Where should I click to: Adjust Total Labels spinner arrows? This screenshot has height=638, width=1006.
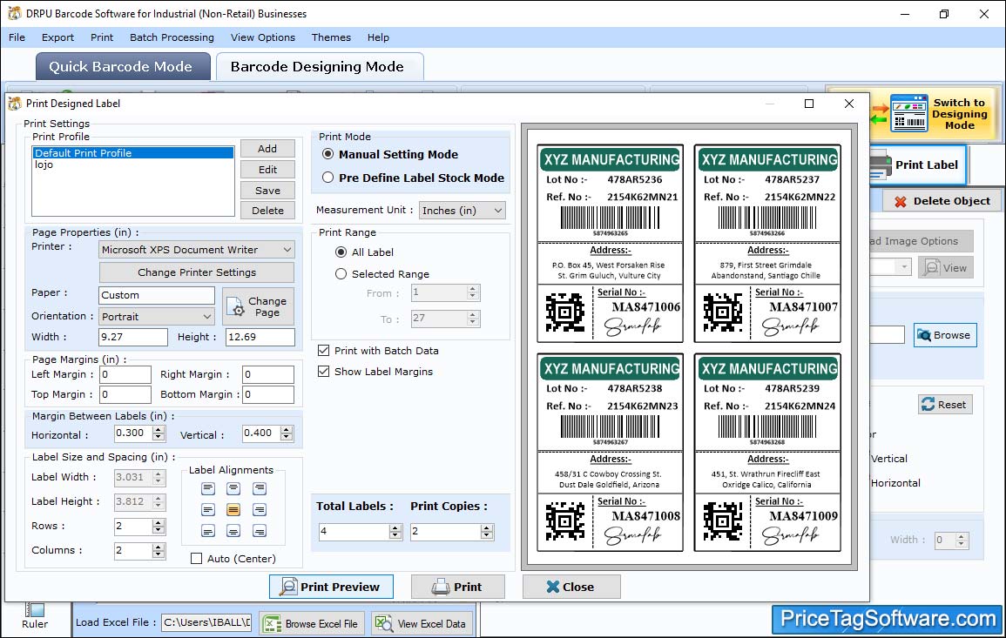(395, 532)
